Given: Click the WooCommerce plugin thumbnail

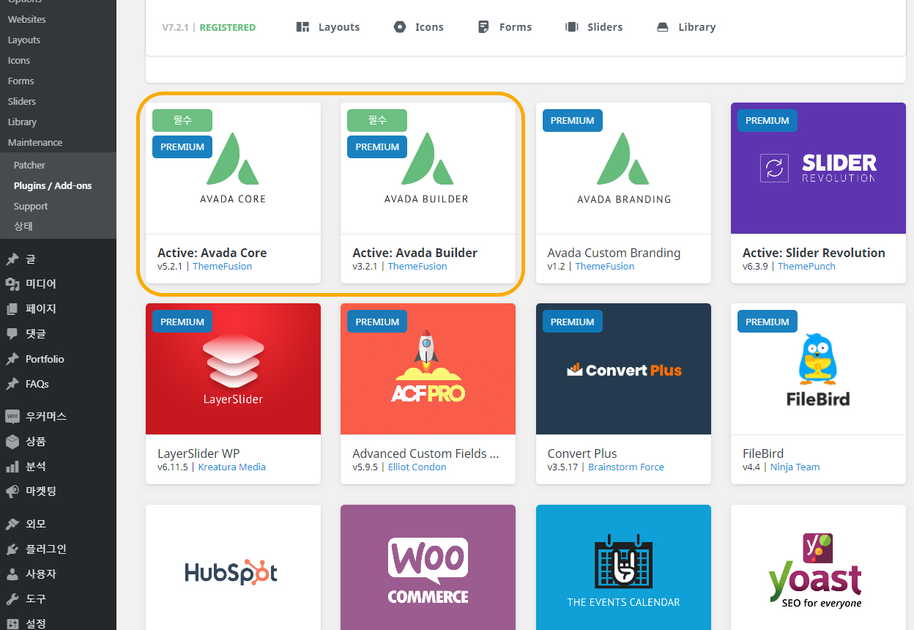Looking at the screenshot, I should click(428, 567).
